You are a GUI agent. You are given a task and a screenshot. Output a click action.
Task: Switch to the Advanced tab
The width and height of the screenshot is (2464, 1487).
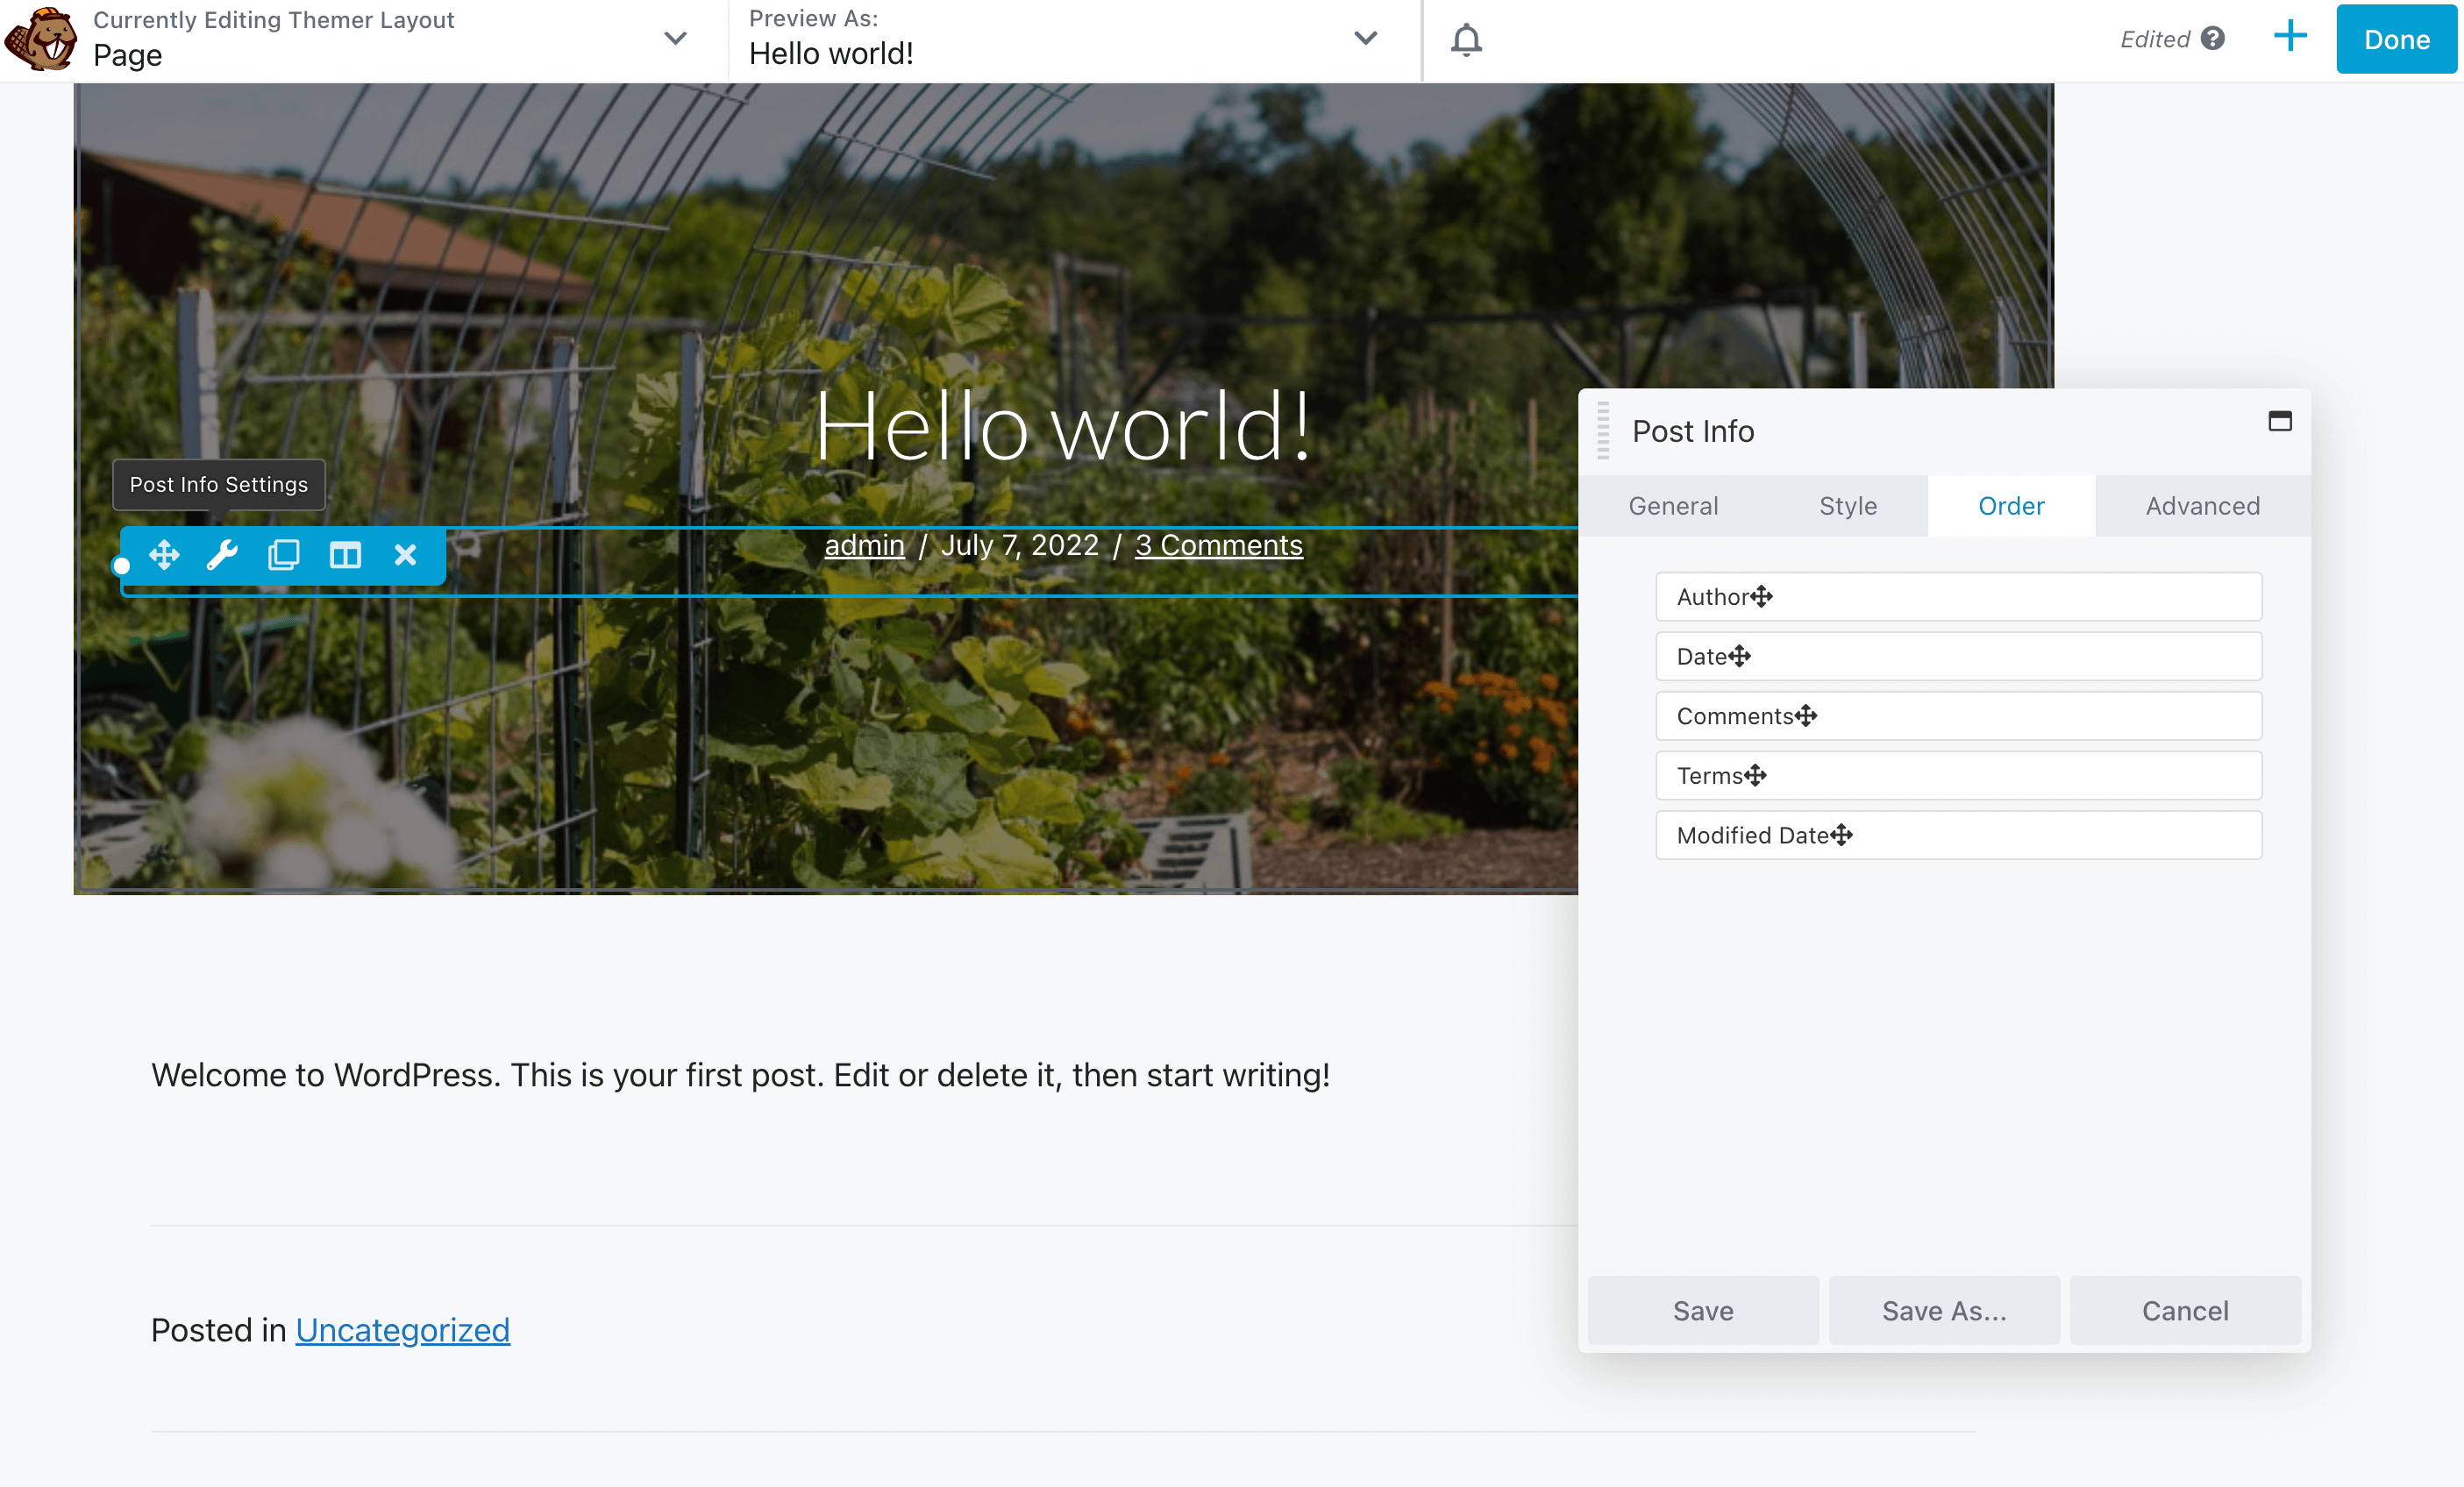pos(2202,506)
